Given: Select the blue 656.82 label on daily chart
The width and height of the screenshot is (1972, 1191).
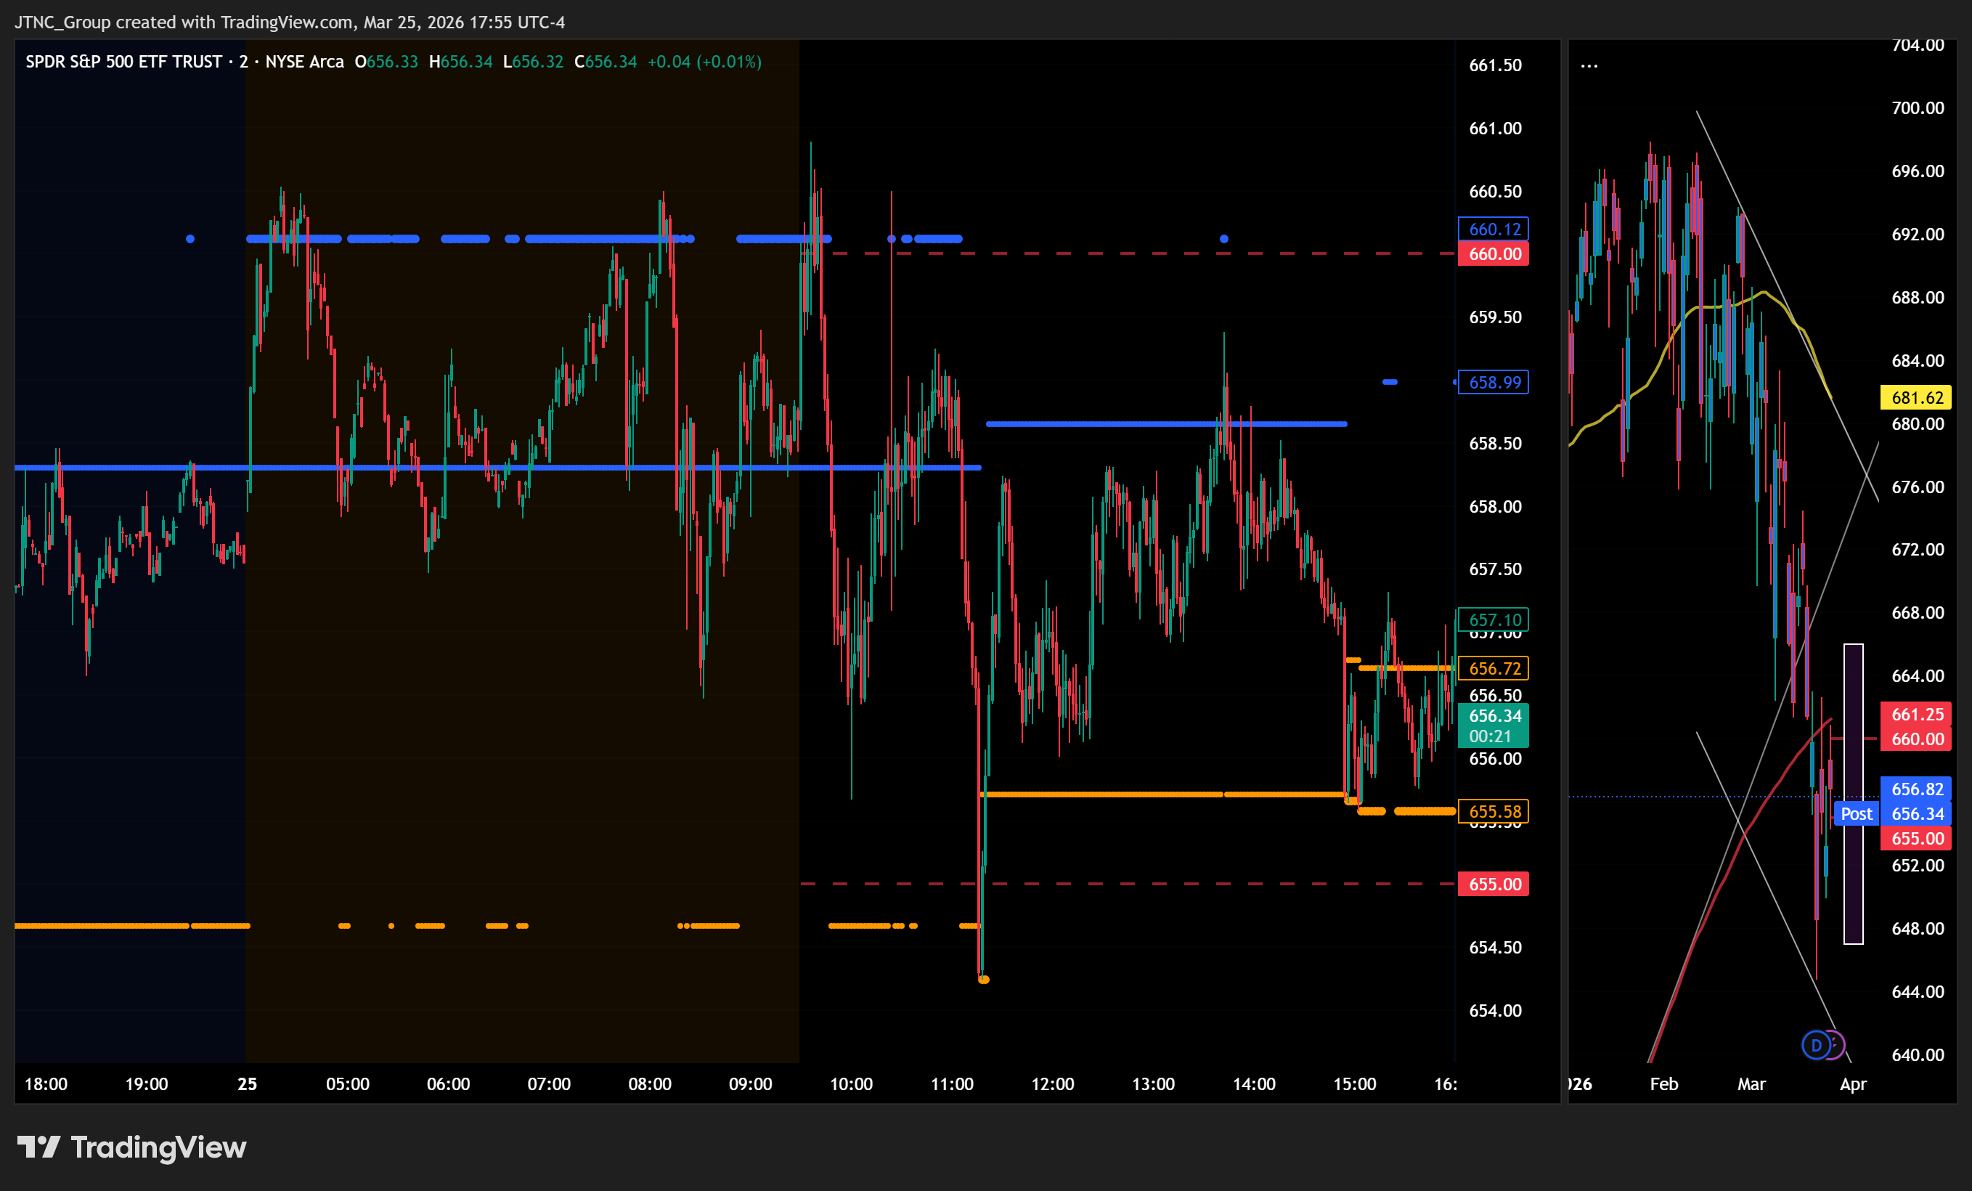Looking at the screenshot, I should [x=1916, y=789].
